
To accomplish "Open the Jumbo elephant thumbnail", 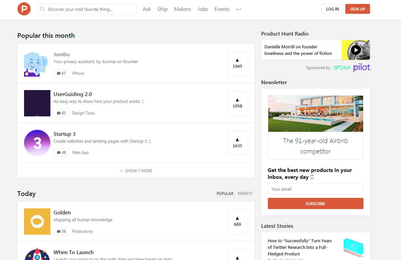I will coord(37,64).
